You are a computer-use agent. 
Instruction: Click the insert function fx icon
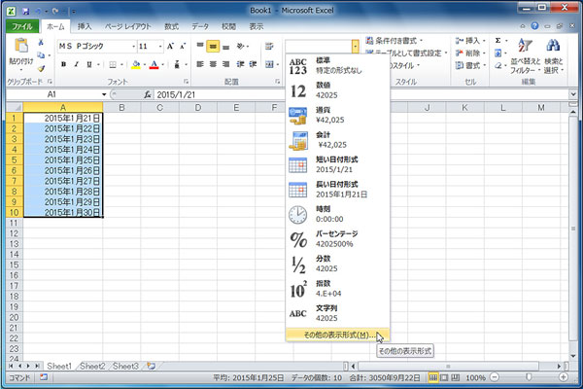click(x=148, y=94)
